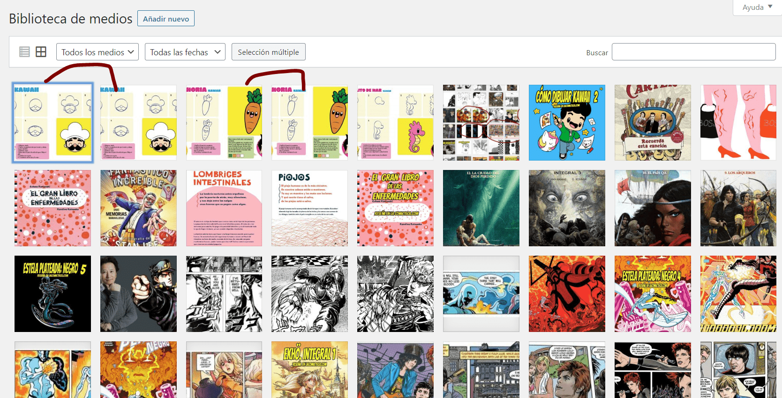Open El gran libro enfermedades cover with white cloud
The image size is (782, 398).
pyautogui.click(x=53, y=208)
